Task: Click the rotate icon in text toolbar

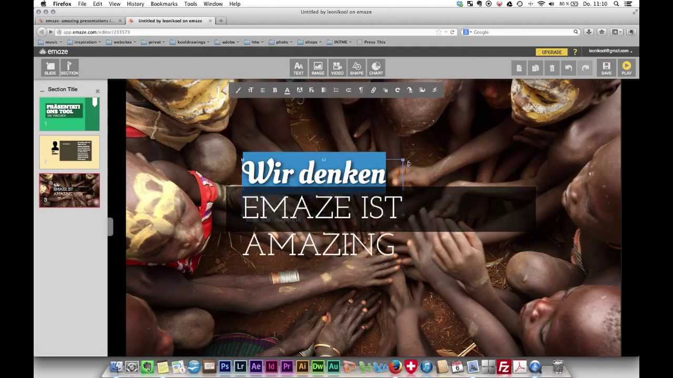Action: [397, 90]
